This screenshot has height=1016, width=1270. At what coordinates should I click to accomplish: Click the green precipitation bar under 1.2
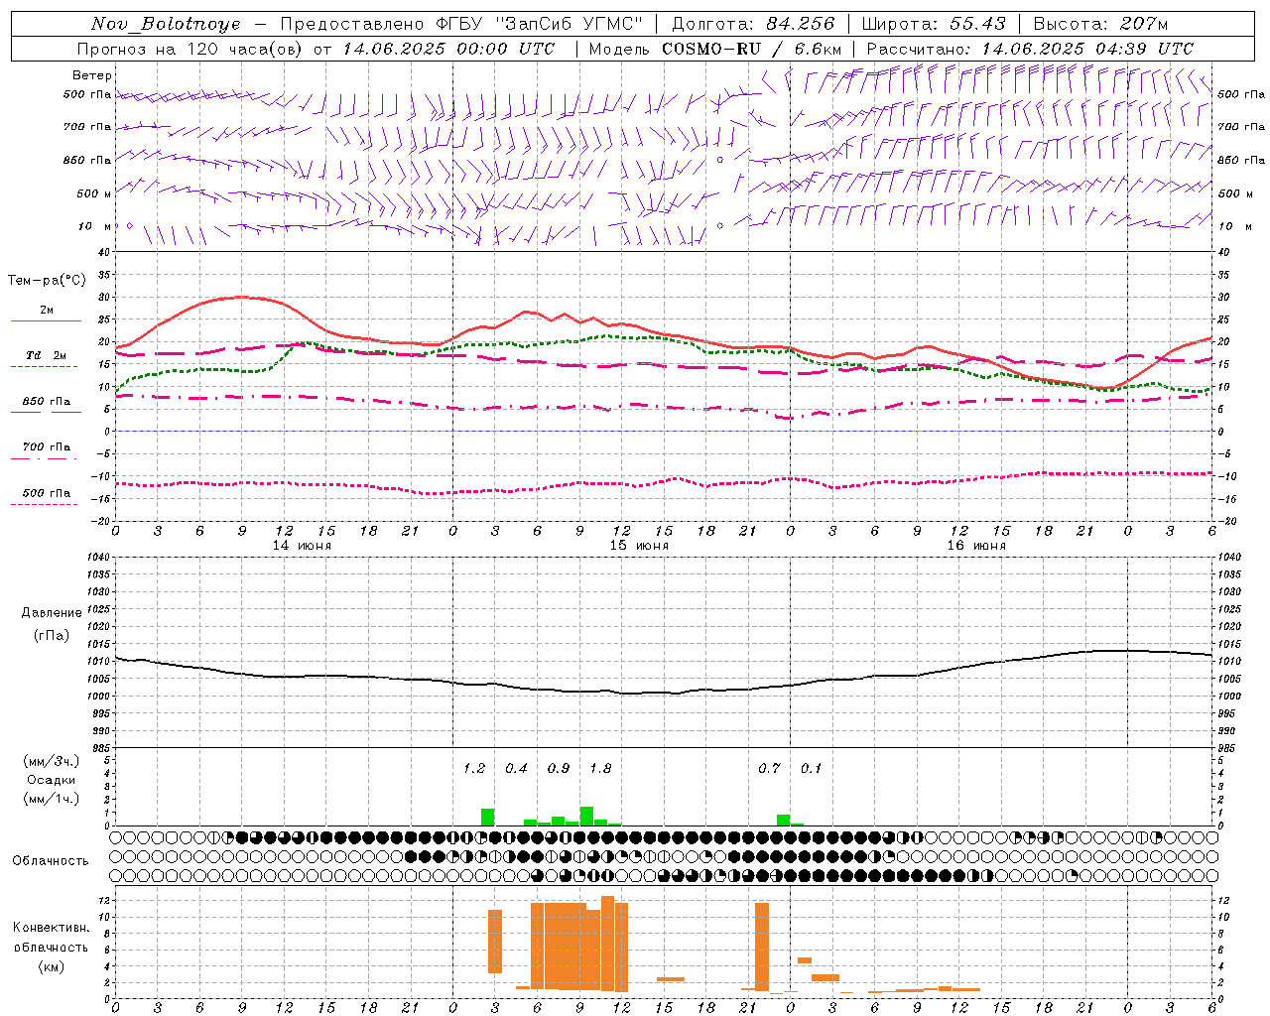[x=487, y=818]
